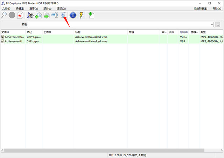
Task: Click the music note speaker icon
Action: [30, 15]
